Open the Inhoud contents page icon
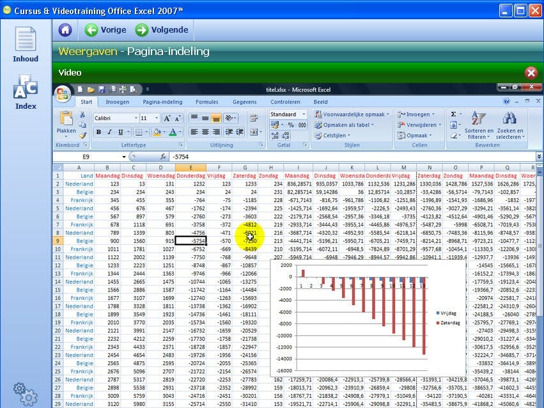544x408 pixels. 26,39
